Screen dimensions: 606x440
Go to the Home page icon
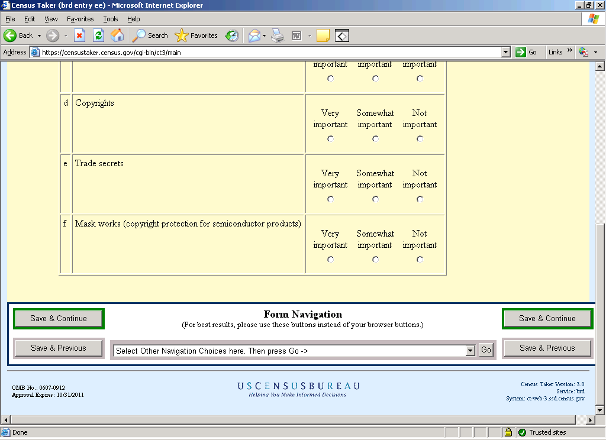[x=117, y=35]
